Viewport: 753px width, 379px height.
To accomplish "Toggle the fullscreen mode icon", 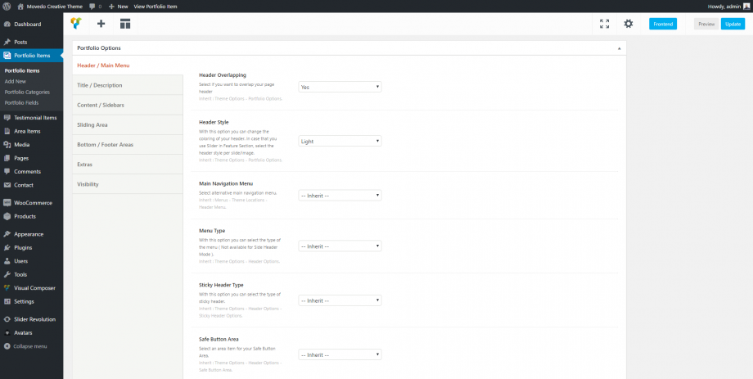I will [x=604, y=24].
